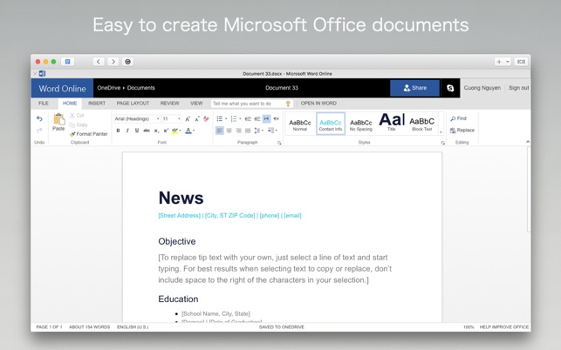Apply superscript formatting

tap(166, 131)
